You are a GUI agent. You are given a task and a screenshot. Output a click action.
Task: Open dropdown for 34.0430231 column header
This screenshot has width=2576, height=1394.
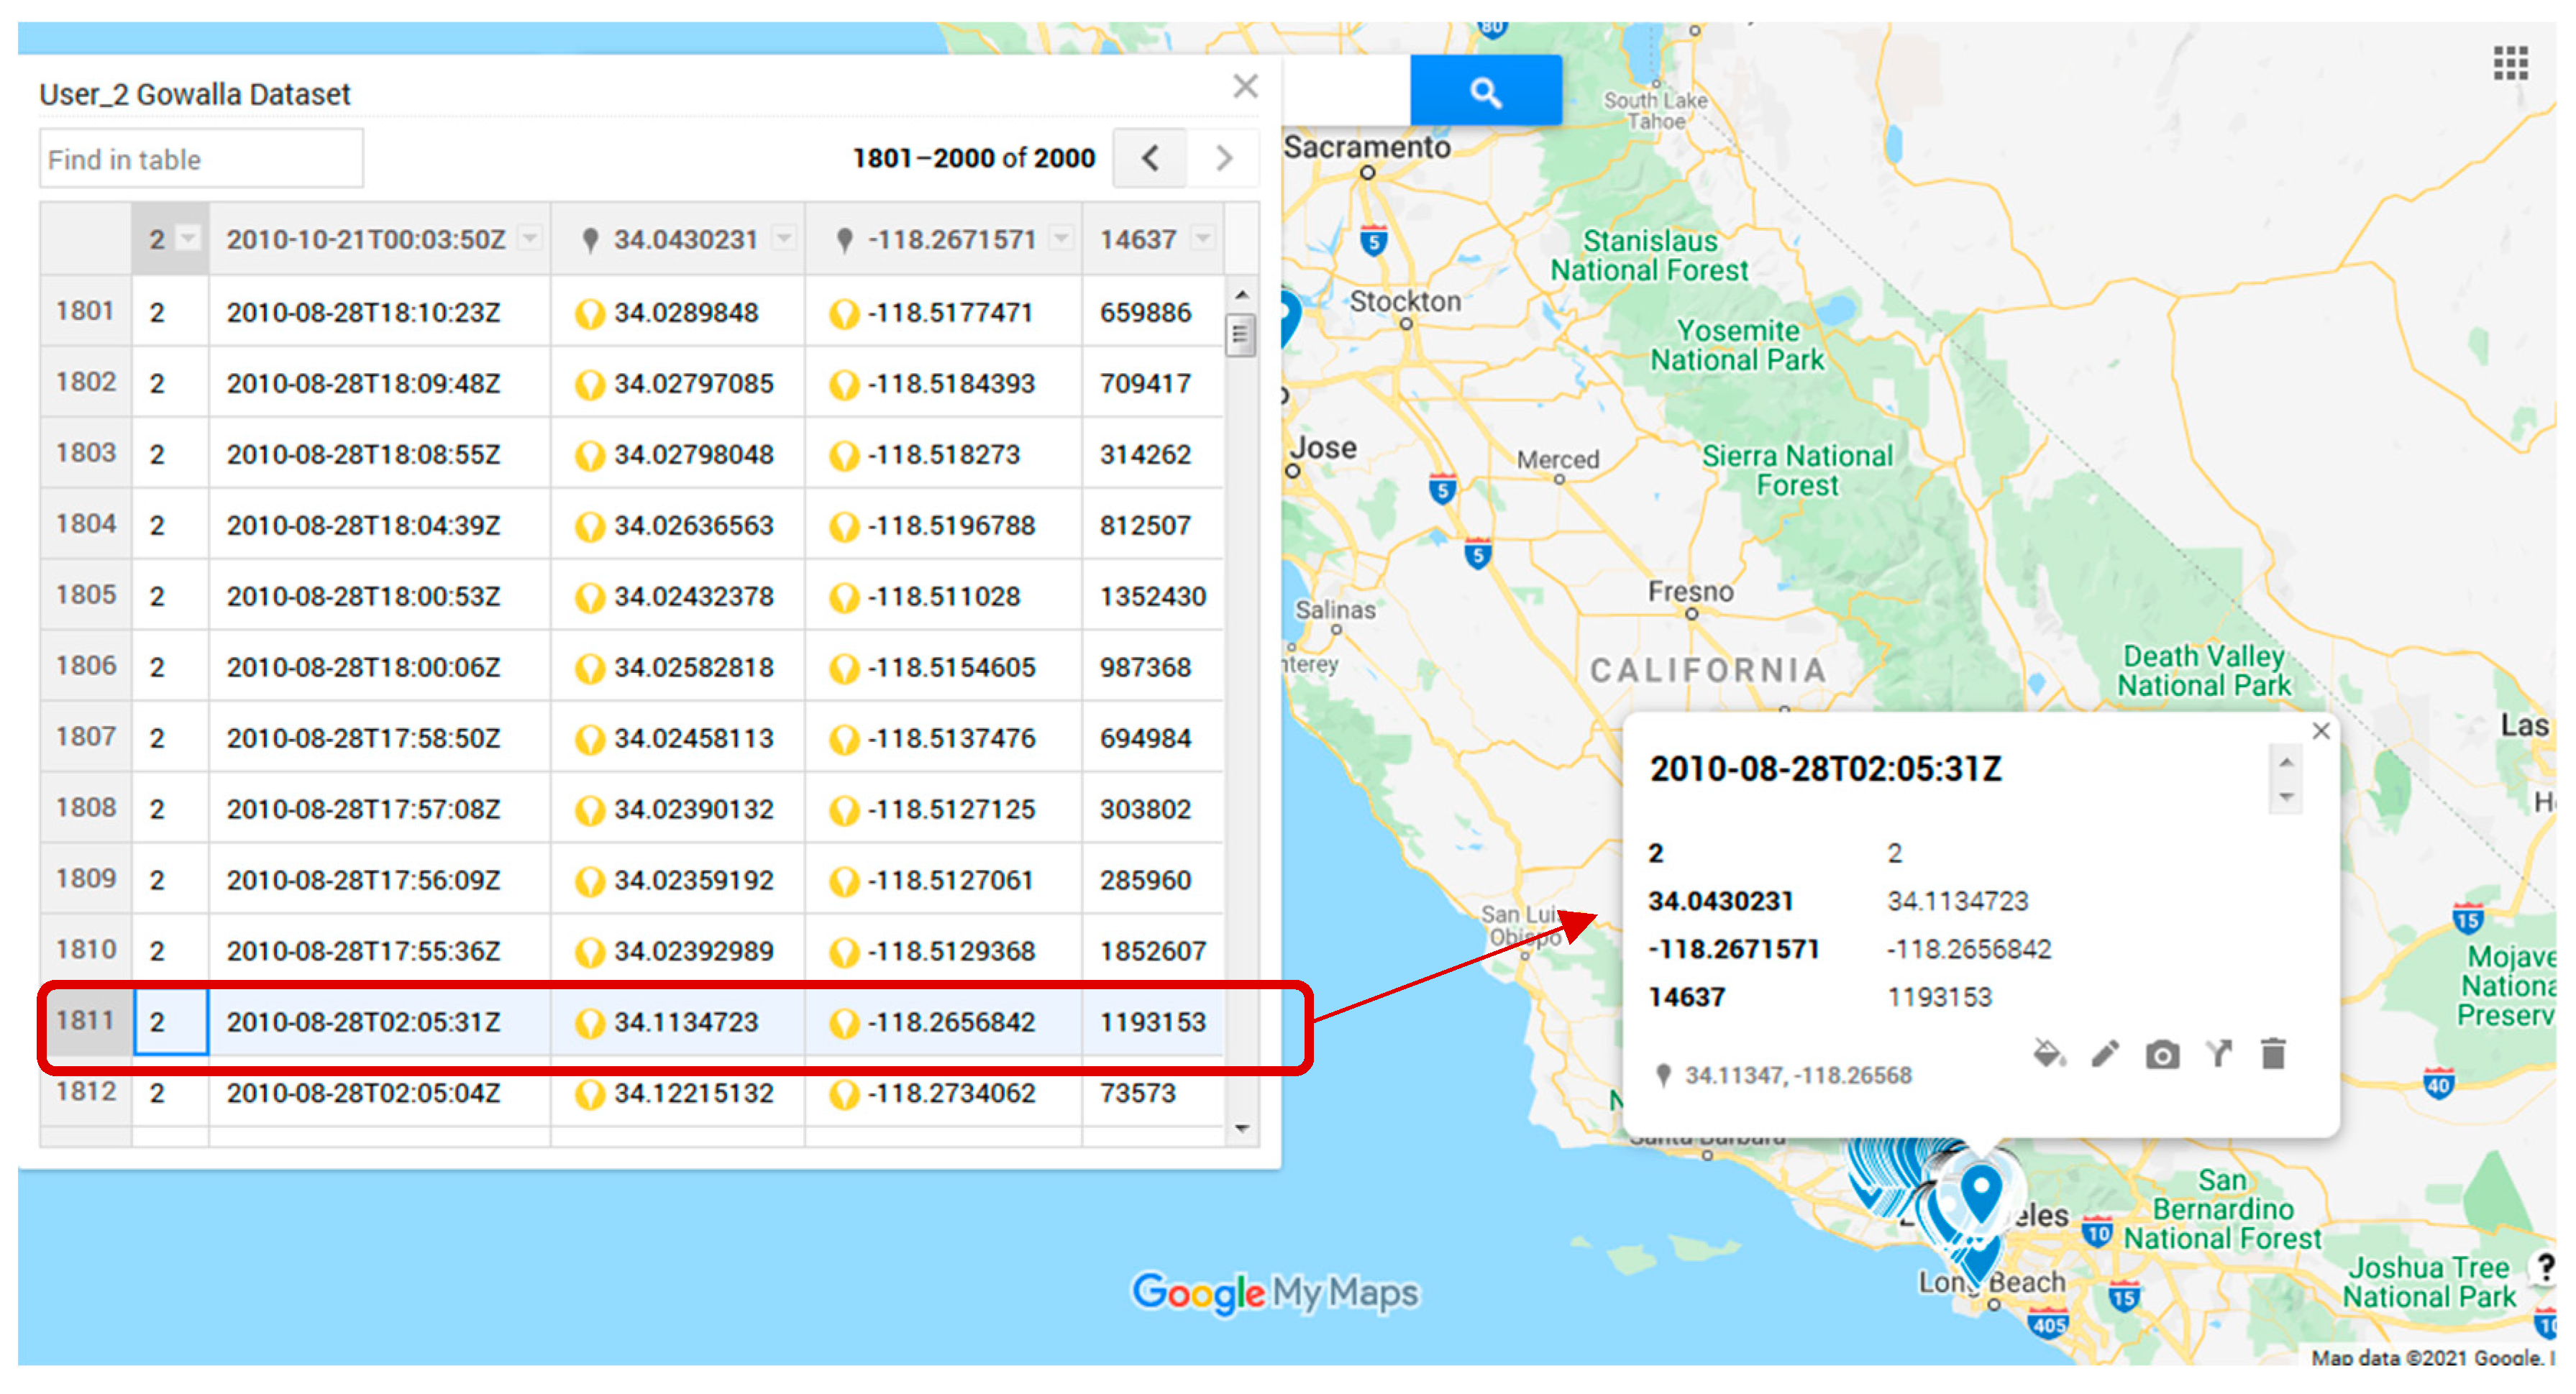[784, 239]
